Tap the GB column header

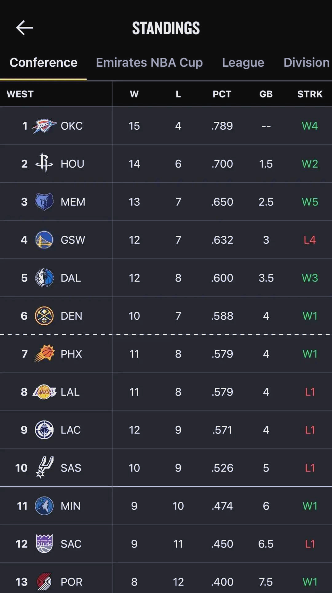click(x=266, y=94)
